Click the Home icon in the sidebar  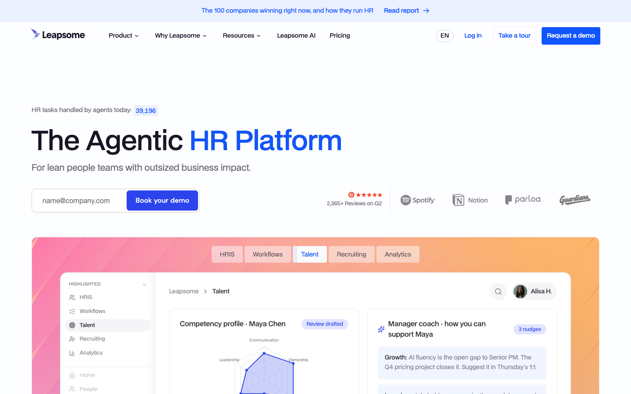click(x=72, y=375)
